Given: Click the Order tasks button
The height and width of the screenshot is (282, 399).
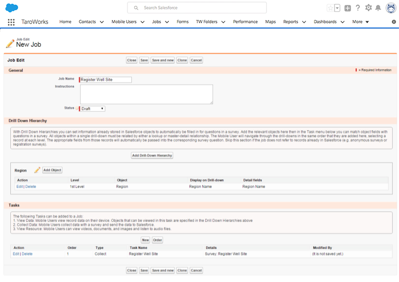Looking at the screenshot, I should [157, 240].
